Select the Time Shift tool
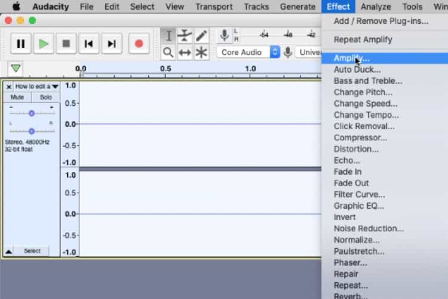The width and height of the screenshot is (448, 299). click(185, 53)
